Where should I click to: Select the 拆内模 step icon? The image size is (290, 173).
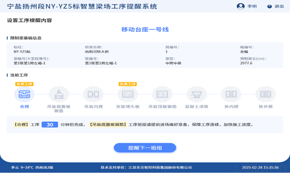[x=231, y=94]
